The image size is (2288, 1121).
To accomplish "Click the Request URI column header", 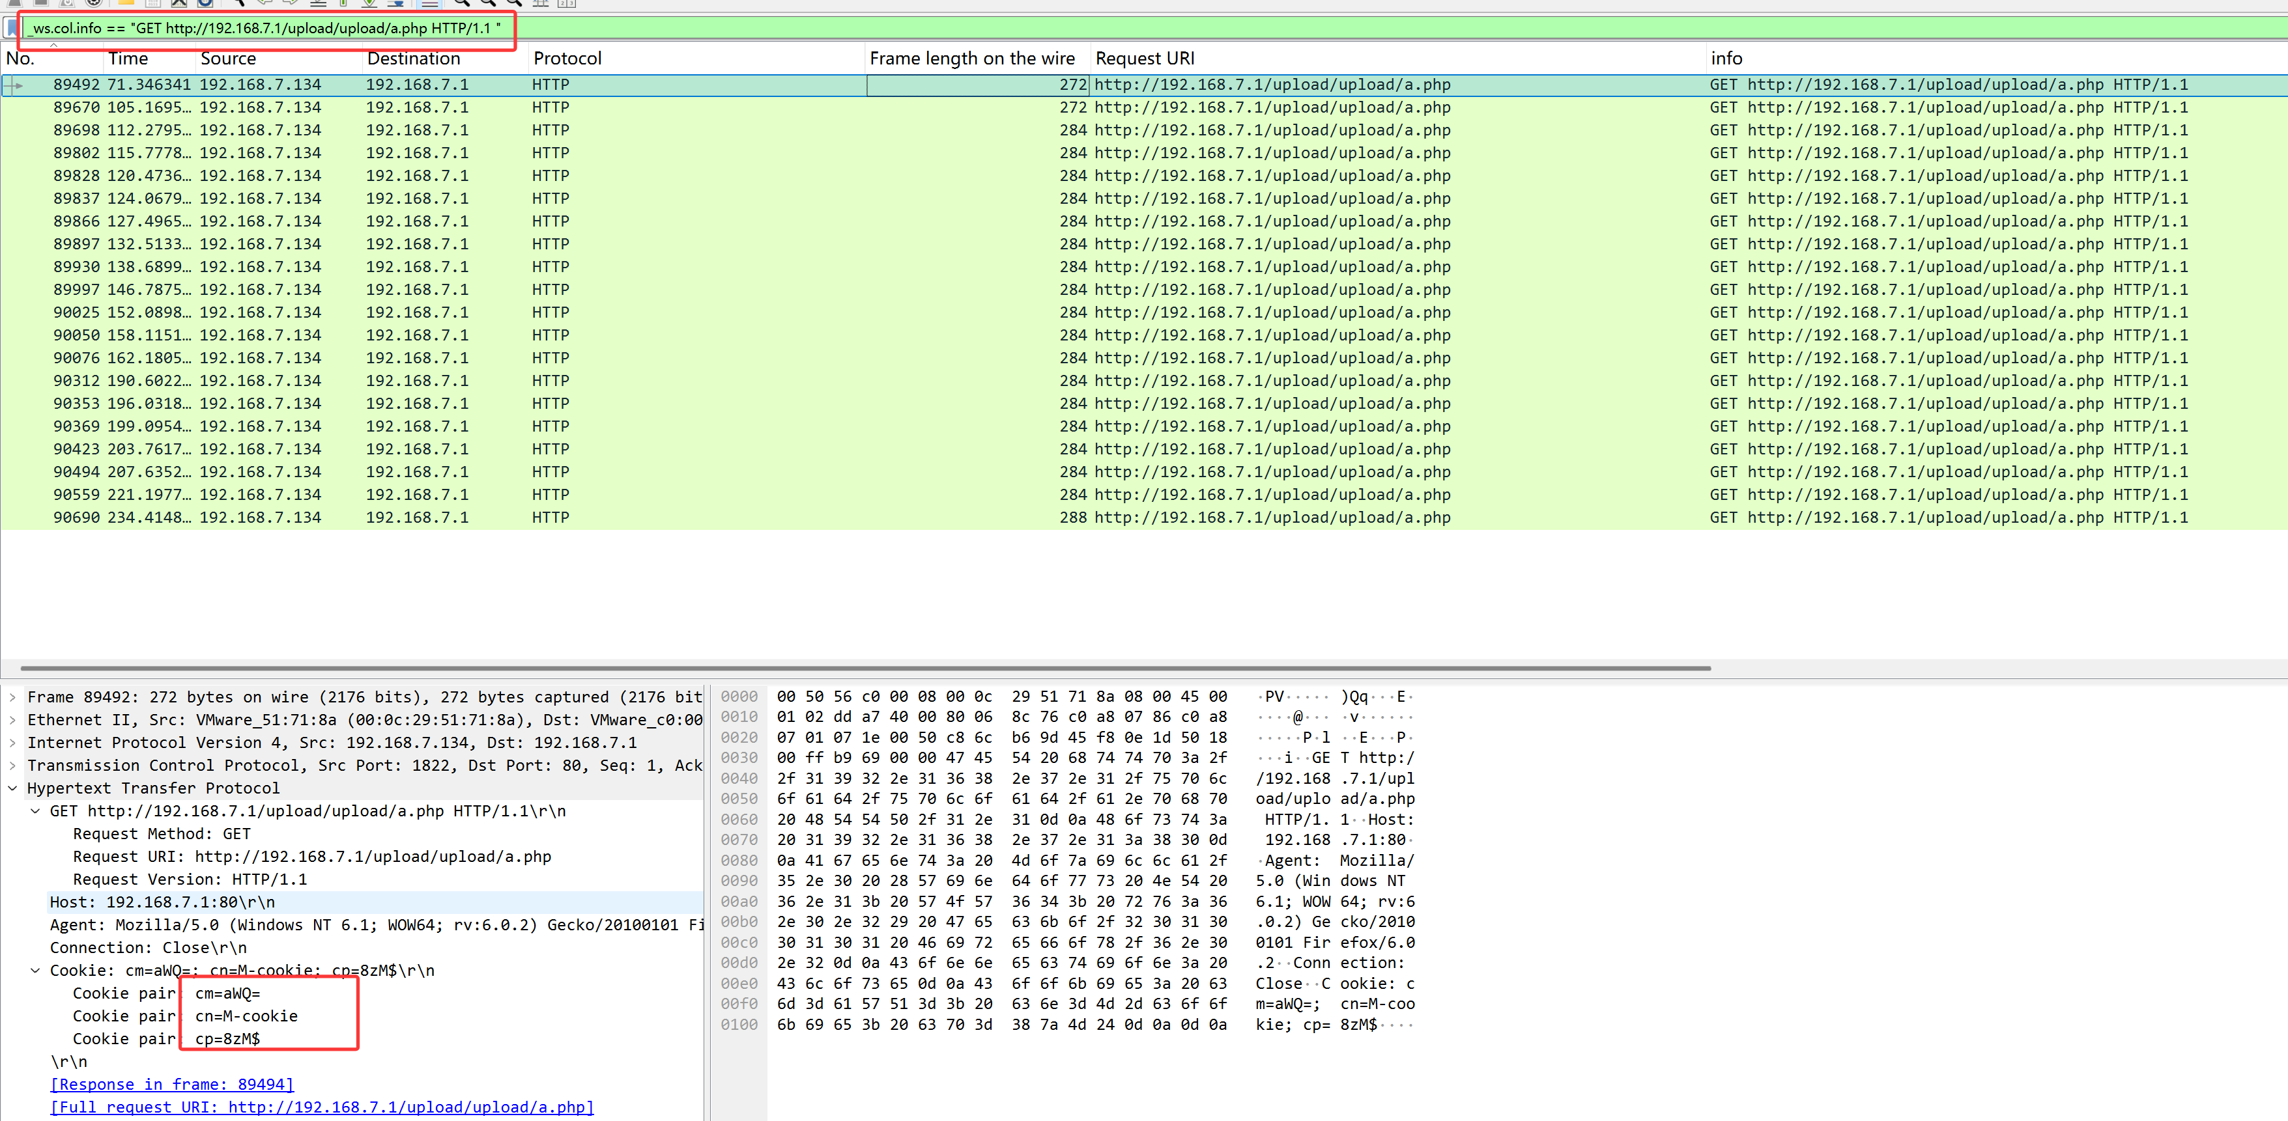I will click(x=1144, y=59).
